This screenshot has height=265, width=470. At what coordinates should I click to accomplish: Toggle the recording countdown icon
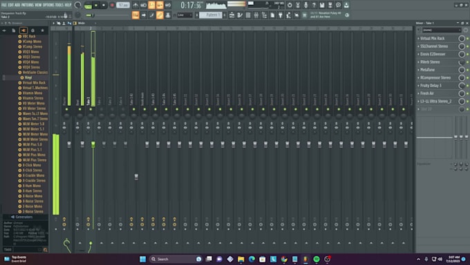(151, 5)
